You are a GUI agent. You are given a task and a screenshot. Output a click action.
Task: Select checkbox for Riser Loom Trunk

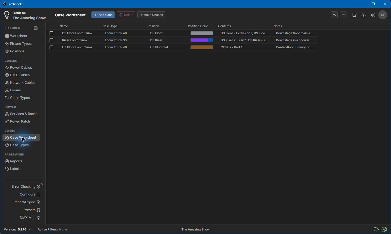pos(51,40)
